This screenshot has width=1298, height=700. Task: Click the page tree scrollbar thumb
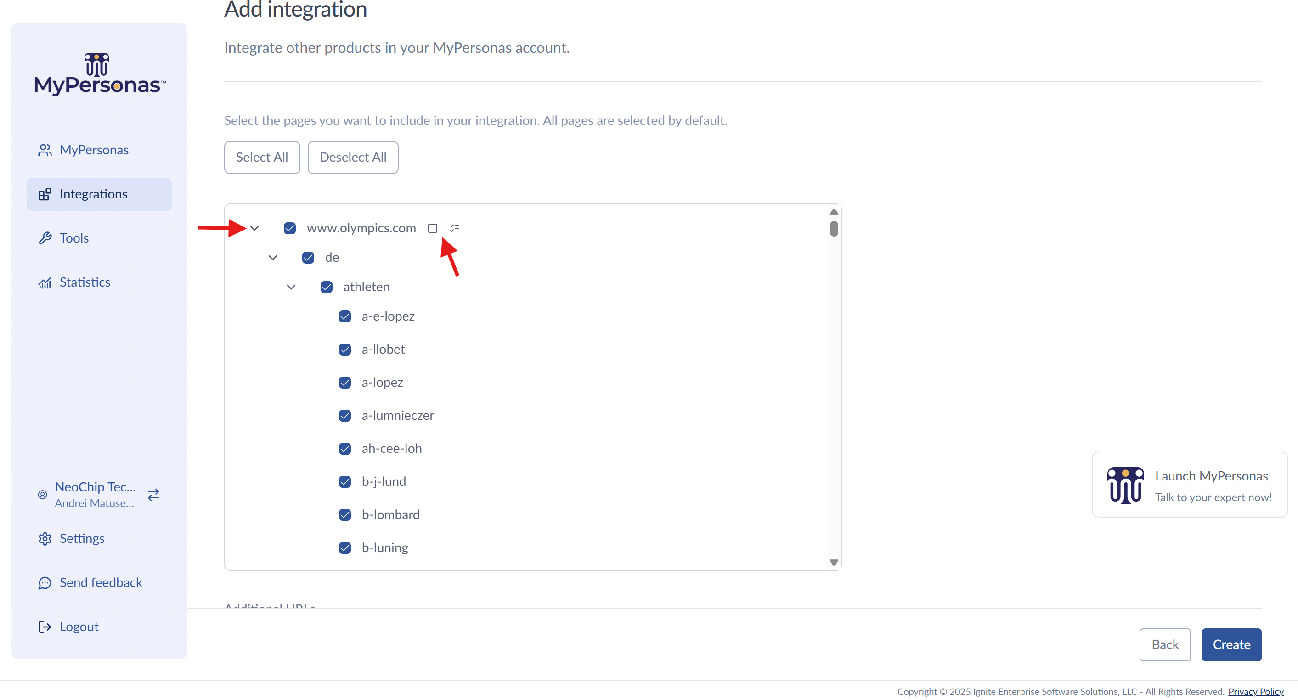834,228
